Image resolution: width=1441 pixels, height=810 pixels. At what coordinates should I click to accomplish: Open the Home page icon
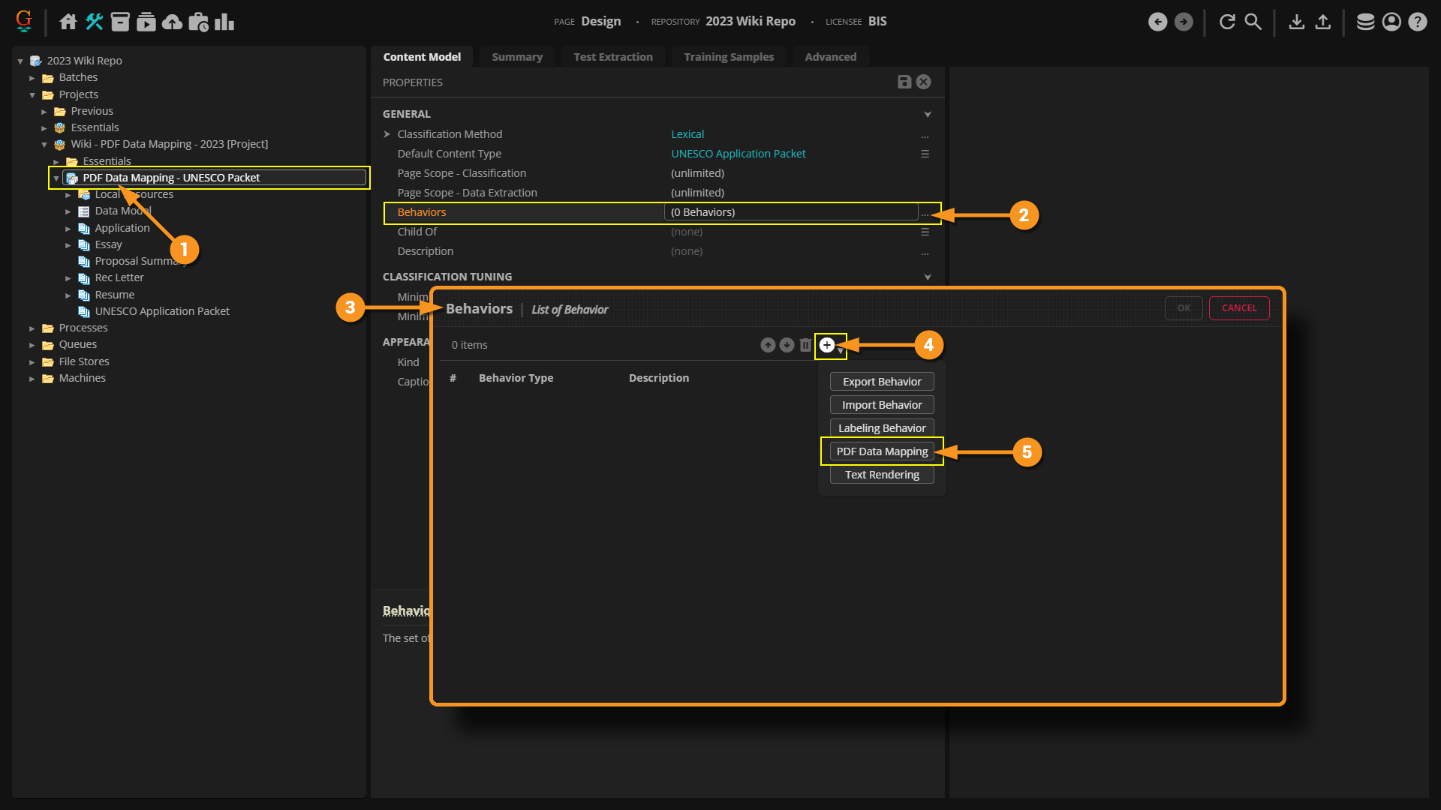[68, 22]
